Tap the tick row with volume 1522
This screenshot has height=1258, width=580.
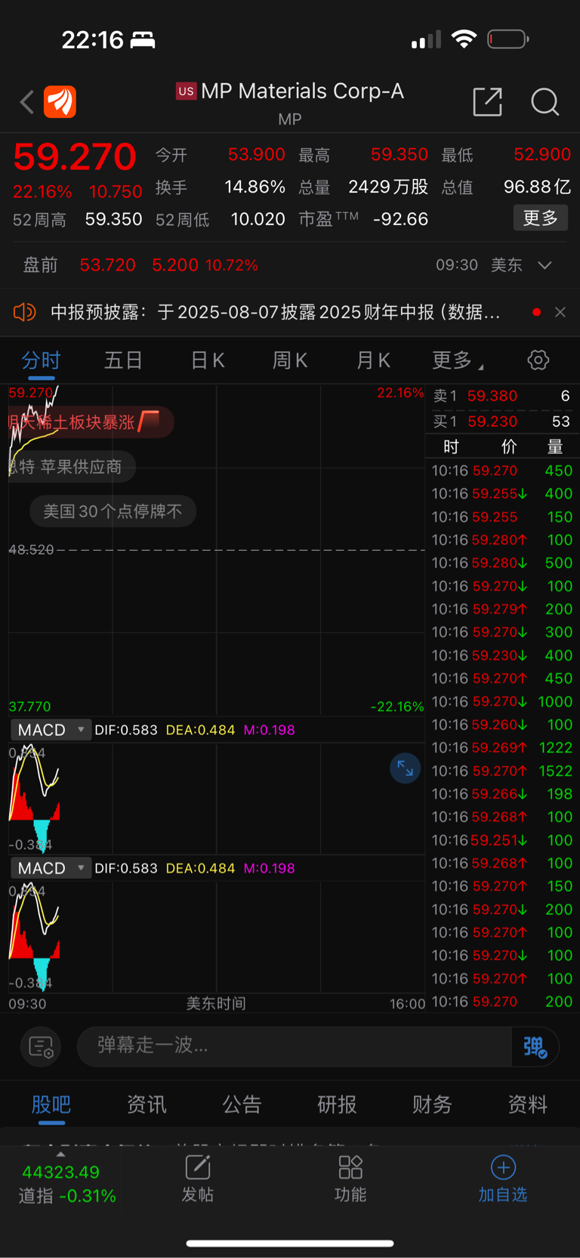pos(501,771)
